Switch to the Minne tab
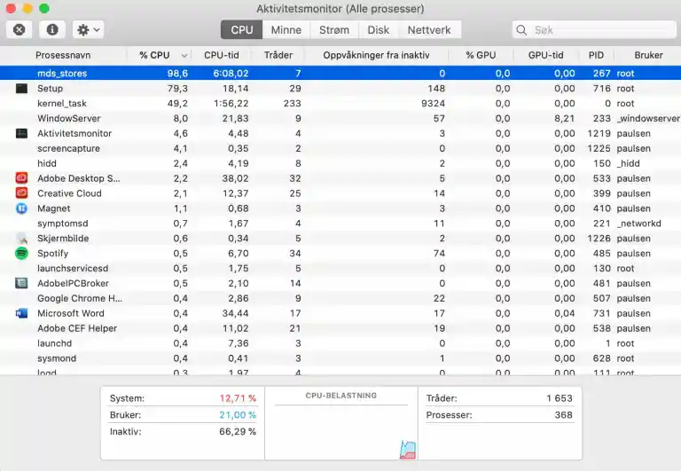Screen dimensions: 681x471 pos(286,29)
